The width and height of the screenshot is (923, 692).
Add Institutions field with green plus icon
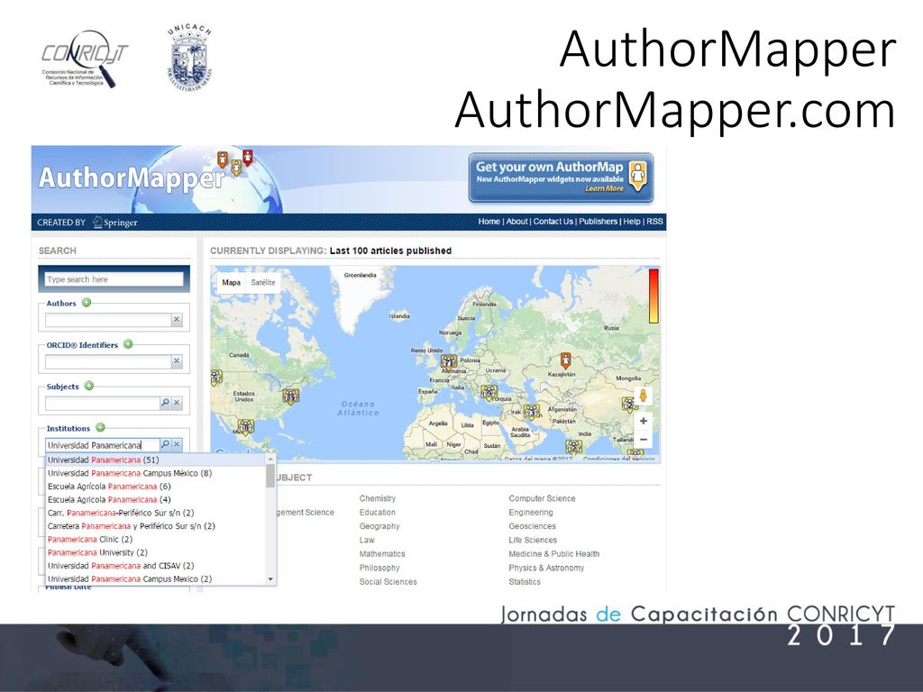coord(100,428)
